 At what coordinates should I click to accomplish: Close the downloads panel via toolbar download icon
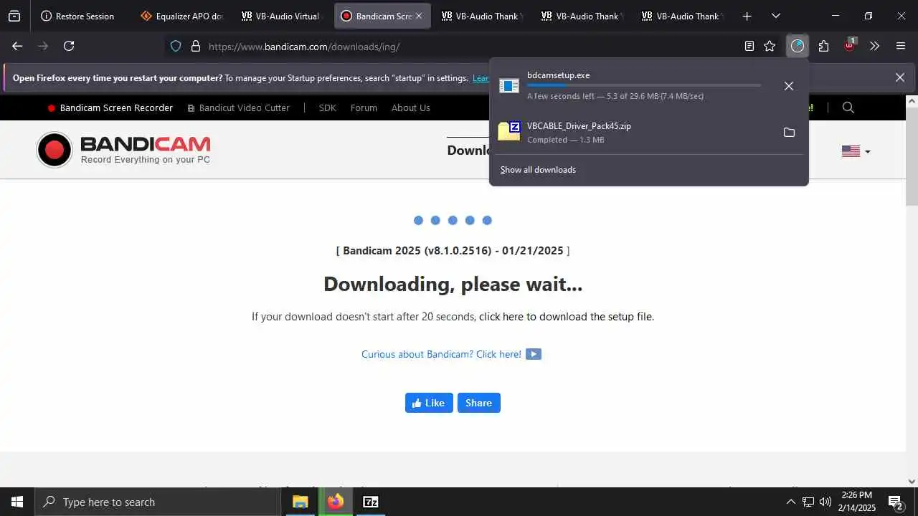pyautogui.click(x=797, y=46)
